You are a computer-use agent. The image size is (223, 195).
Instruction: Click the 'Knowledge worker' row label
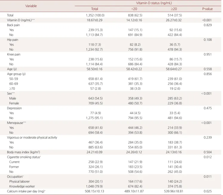point(22,186)
